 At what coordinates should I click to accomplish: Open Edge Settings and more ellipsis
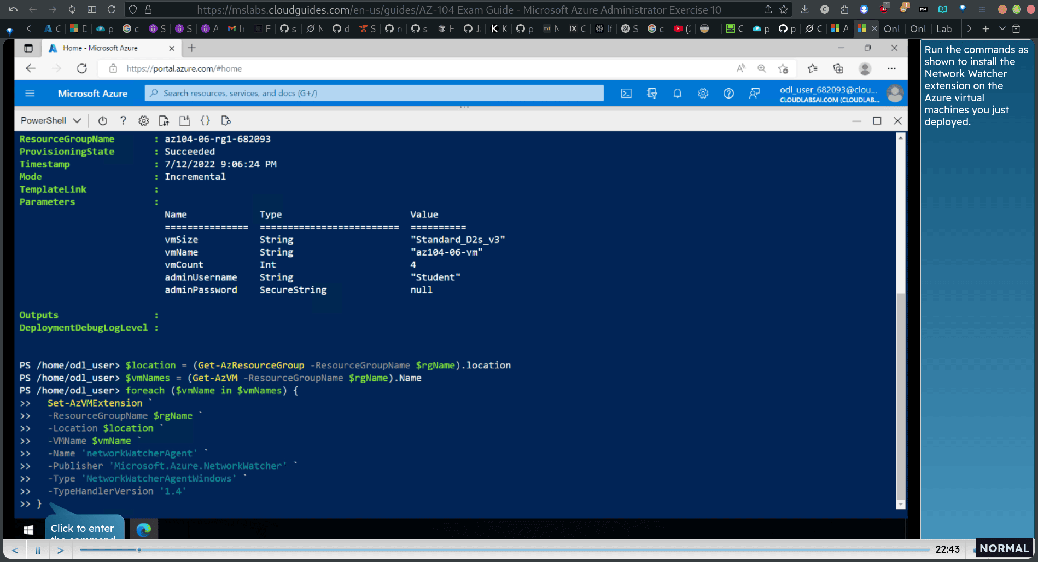[x=891, y=68]
